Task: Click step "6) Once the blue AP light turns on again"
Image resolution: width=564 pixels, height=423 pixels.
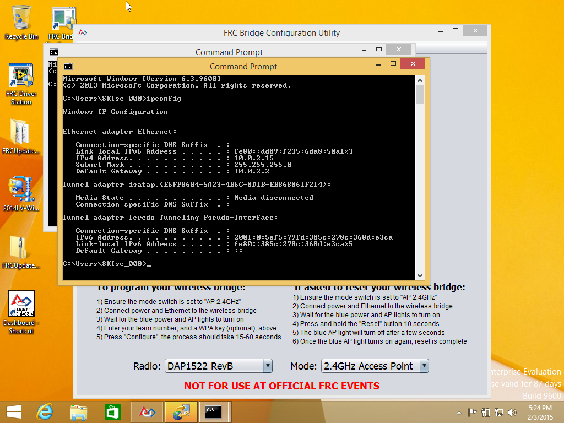Action: coord(380,341)
